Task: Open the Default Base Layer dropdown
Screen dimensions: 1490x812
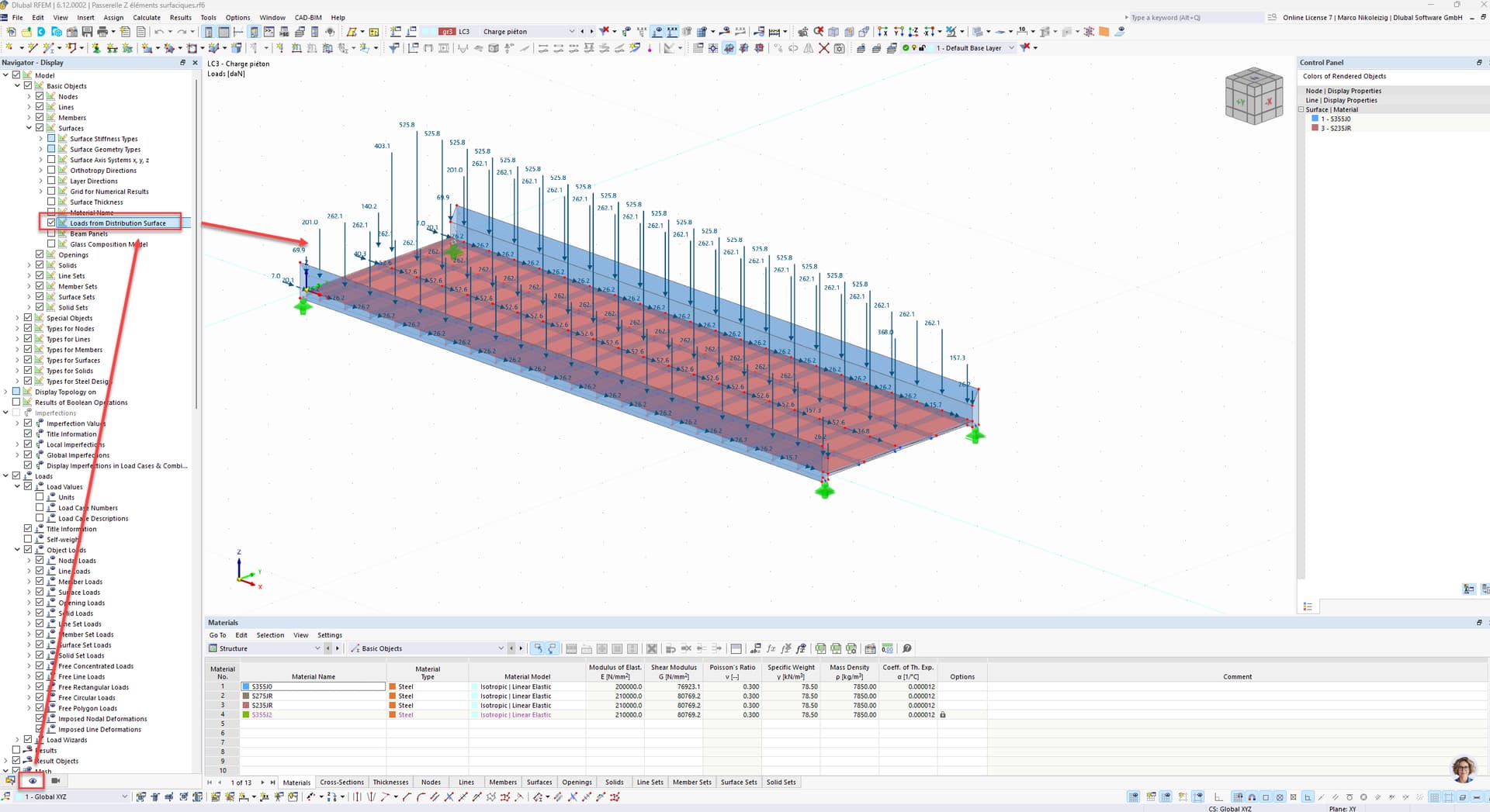Action: point(1011,48)
